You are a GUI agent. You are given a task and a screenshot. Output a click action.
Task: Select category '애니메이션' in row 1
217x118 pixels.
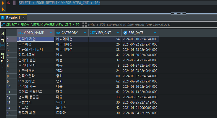click(71, 39)
